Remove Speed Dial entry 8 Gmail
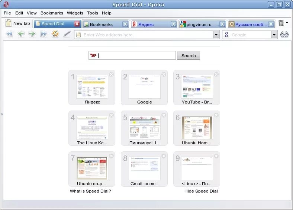293x210 pixels. point(164,156)
